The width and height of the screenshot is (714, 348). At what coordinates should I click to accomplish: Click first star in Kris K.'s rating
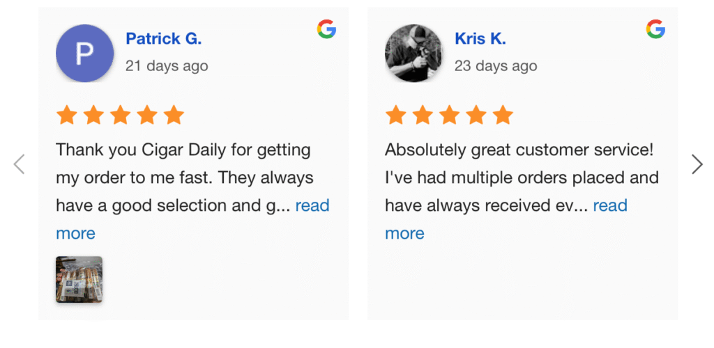point(396,115)
